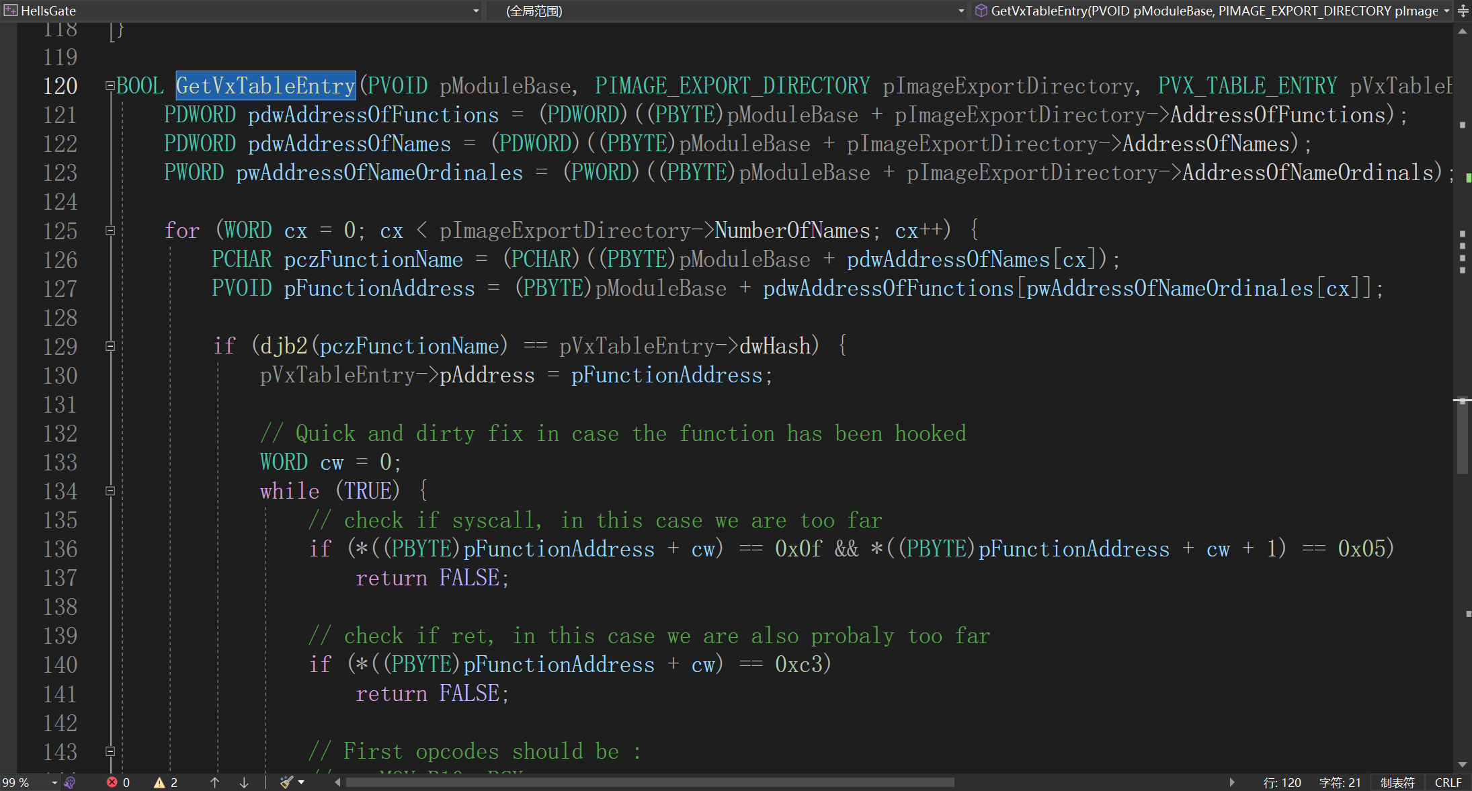Viewport: 1472px width, 791px height.
Task: Open the HellsGate project scope dropdown
Action: point(476,11)
